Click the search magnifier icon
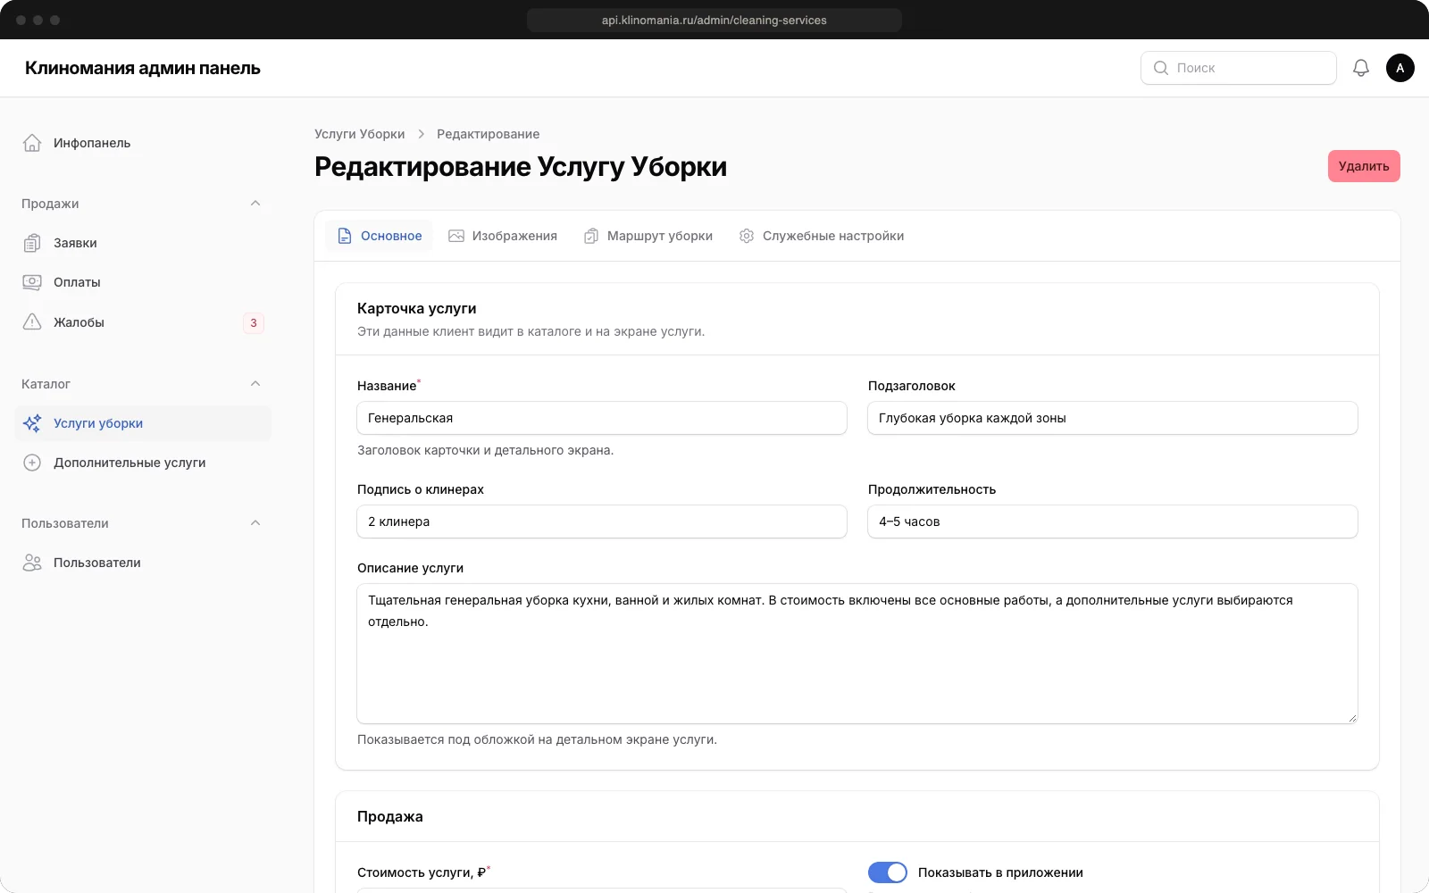 pyautogui.click(x=1161, y=68)
